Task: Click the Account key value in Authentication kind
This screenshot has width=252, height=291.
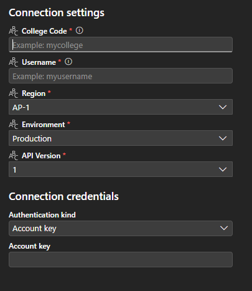Action: tap(34, 229)
